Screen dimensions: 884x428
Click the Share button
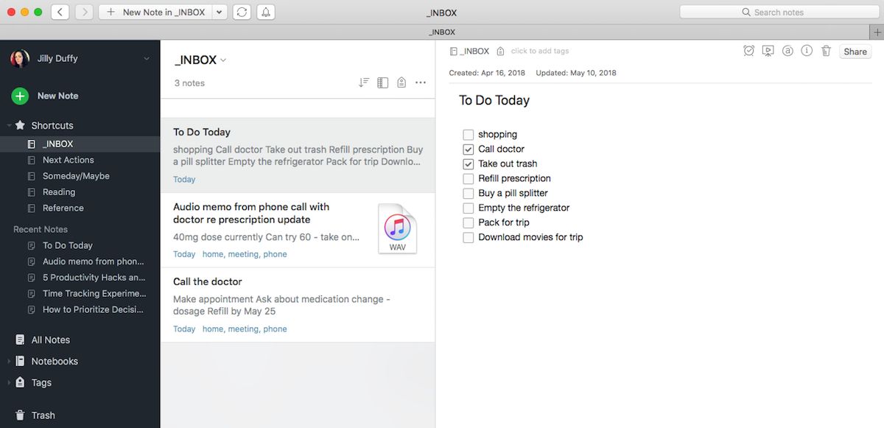tap(855, 51)
